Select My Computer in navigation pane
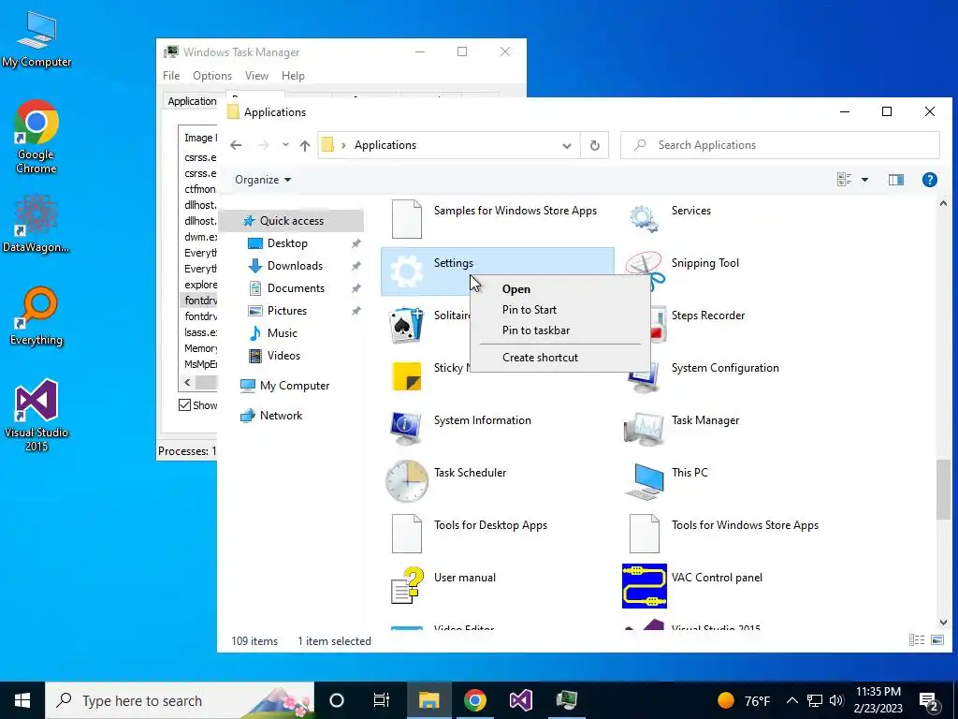Viewport: 958px width, 719px height. tap(295, 386)
